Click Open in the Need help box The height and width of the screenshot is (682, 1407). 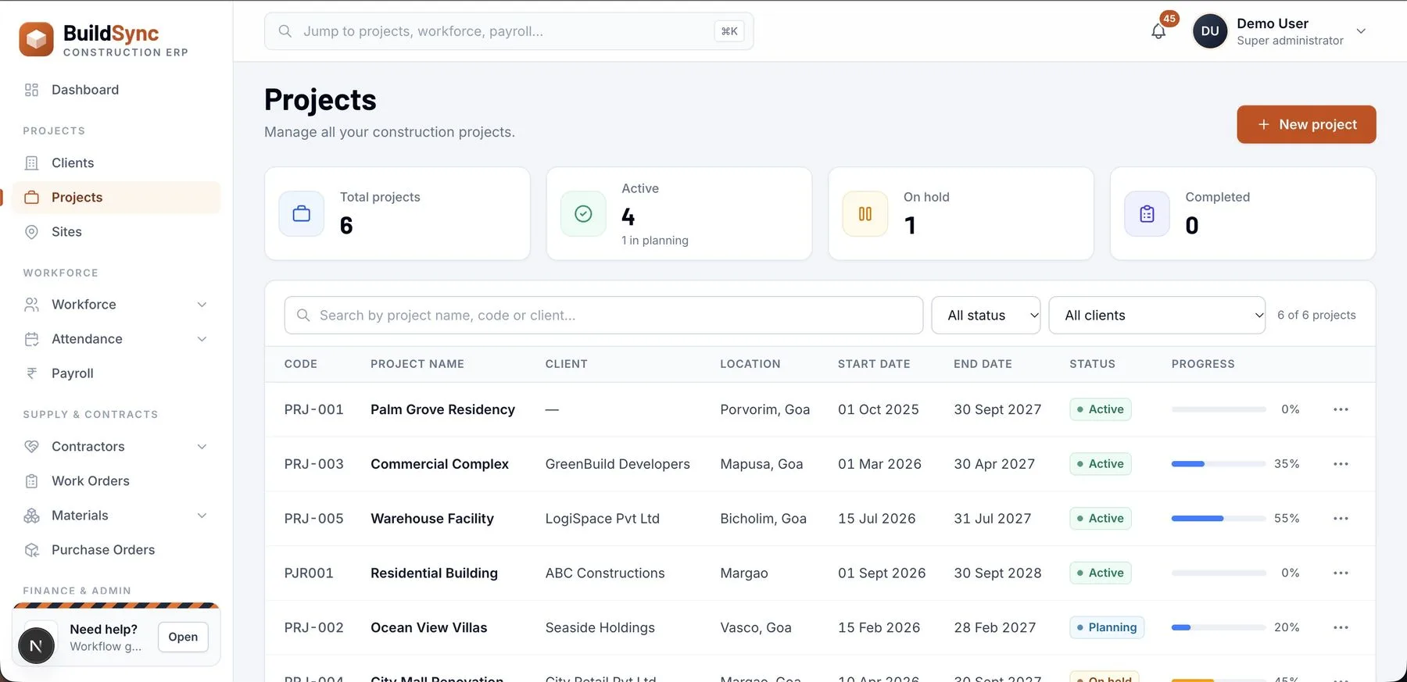click(x=183, y=637)
